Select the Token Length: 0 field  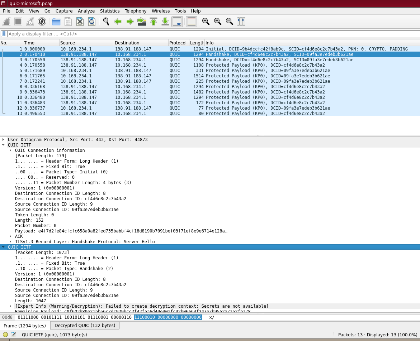pyautogui.click(x=34, y=215)
